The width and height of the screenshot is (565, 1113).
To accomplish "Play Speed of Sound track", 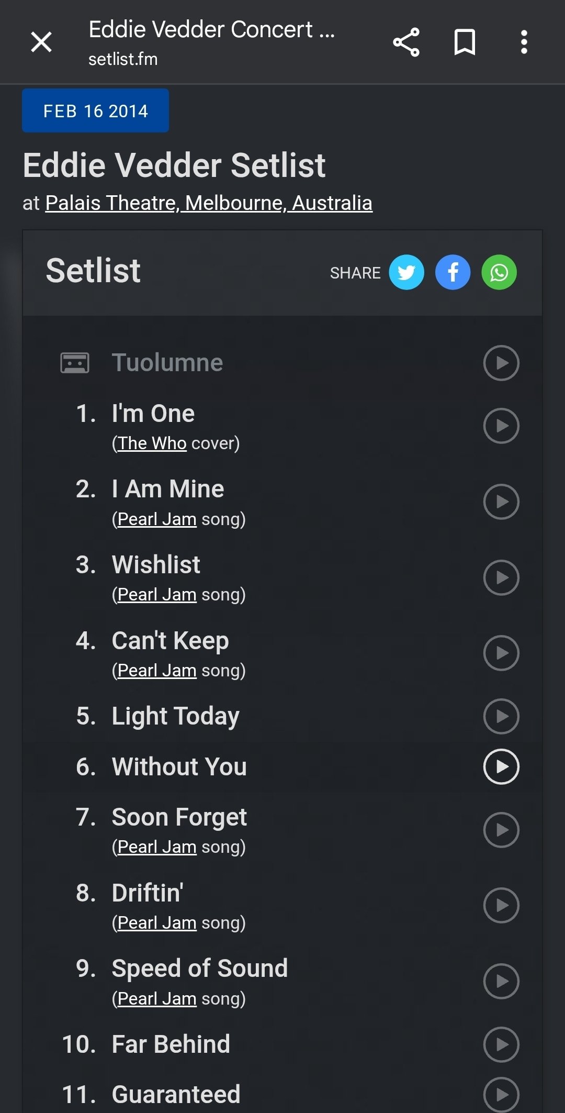I will pyautogui.click(x=501, y=981).
